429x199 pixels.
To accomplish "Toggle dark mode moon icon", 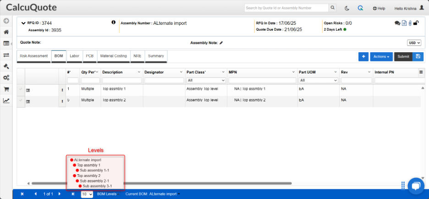I will coord(347,8).
